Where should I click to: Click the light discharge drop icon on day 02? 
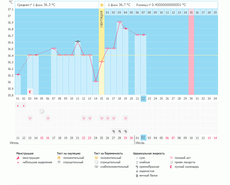24,105
